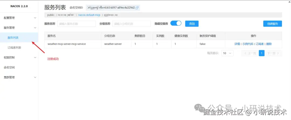Collapse the 服务管理 menu chevron
Viewport: 291px width, 120px height.
tap(35, 28)
